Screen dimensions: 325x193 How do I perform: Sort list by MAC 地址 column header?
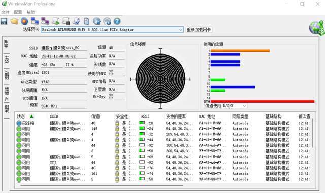pos(207,117)
